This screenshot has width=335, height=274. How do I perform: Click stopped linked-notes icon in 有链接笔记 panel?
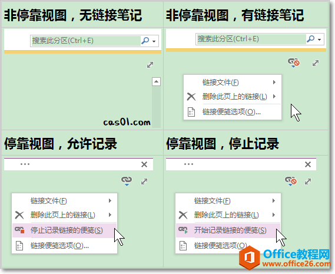(x=294, y=62)
